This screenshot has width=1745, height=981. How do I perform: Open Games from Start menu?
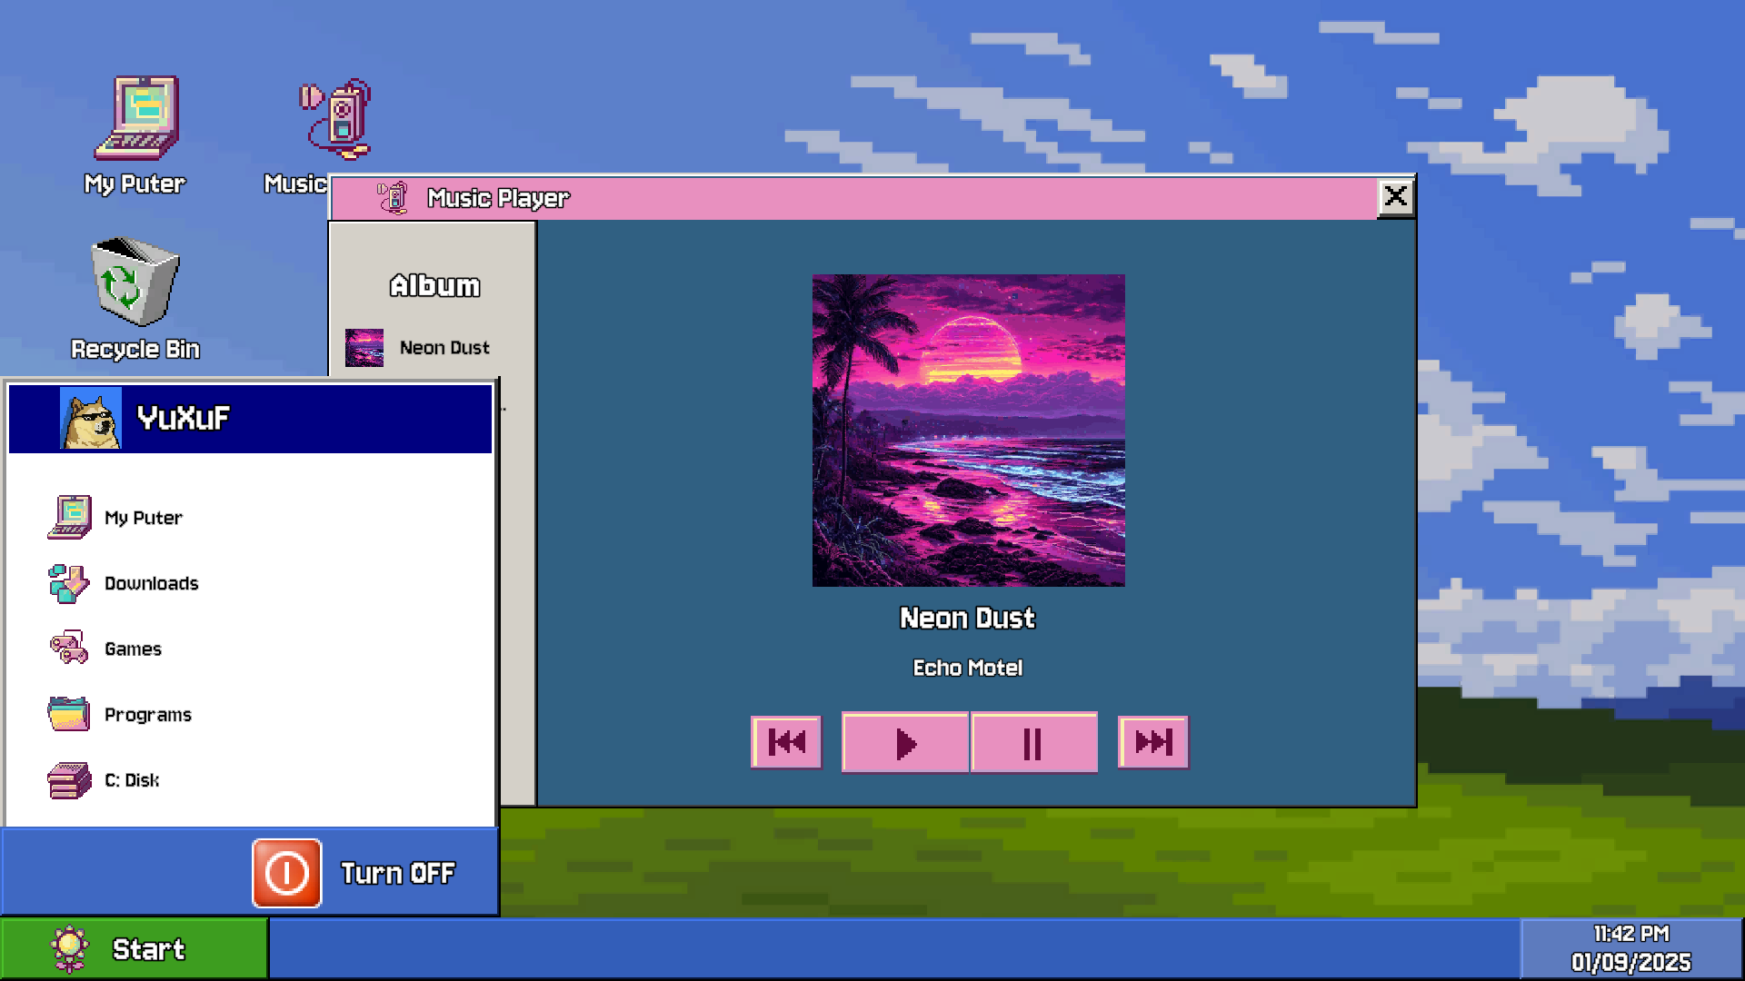[133, 649]
